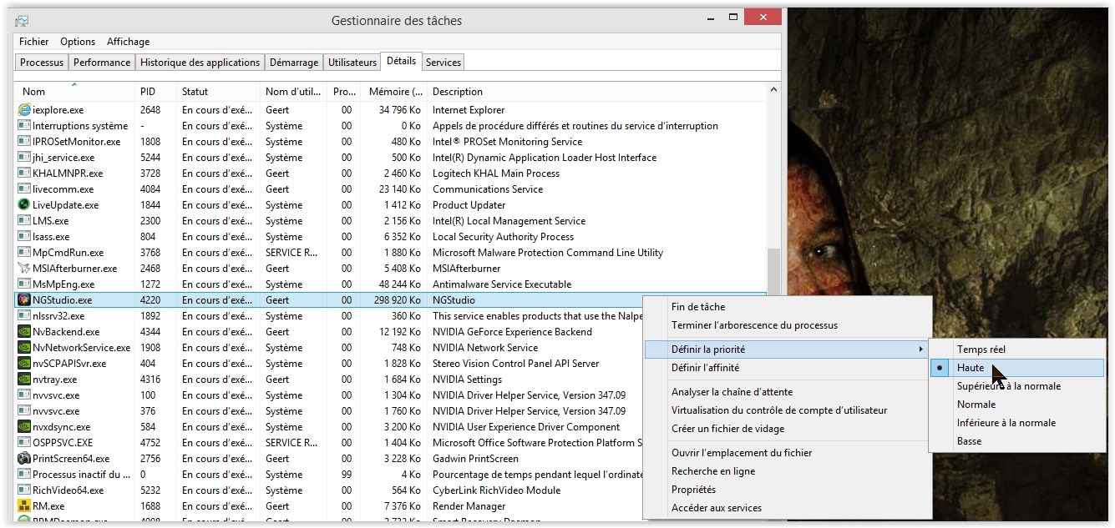The image size is (1115, 528).
Task: Choose Recherche en ligne
Action: point(787,471)
